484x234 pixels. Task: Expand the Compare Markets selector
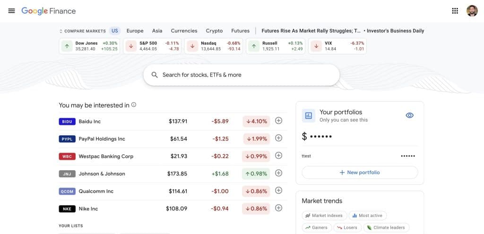(82, 31)
